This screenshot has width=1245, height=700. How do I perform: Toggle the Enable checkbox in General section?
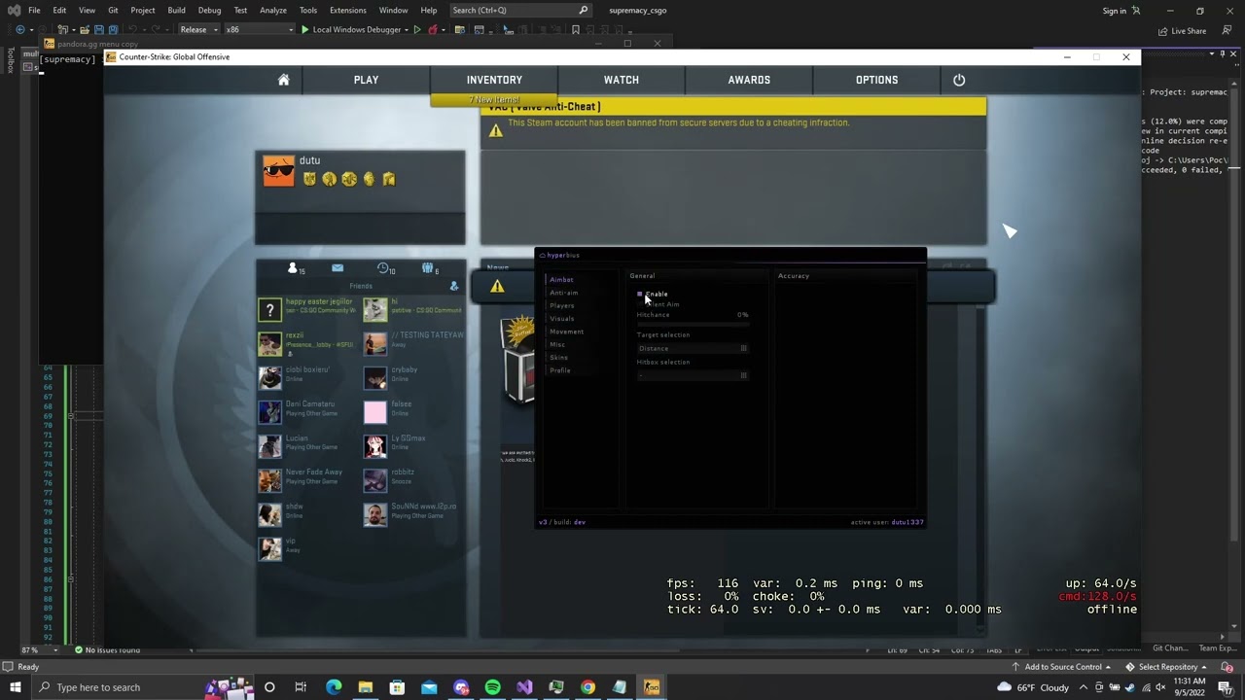[x=639, y=294]
